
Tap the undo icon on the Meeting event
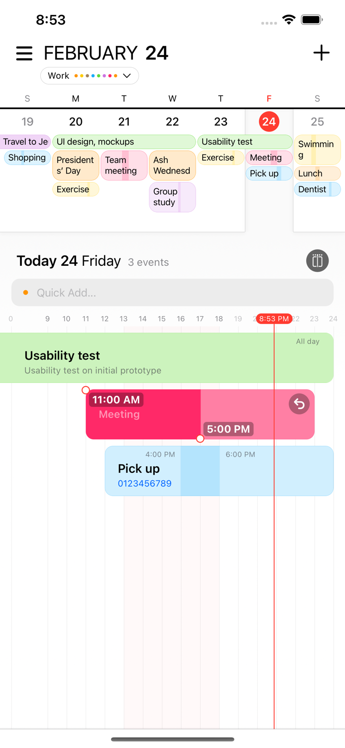(x=299, y=404)
